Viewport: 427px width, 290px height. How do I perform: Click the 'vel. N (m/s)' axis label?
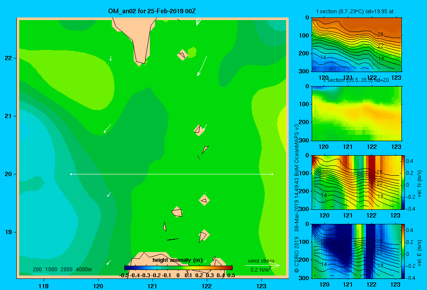(419, 184)
